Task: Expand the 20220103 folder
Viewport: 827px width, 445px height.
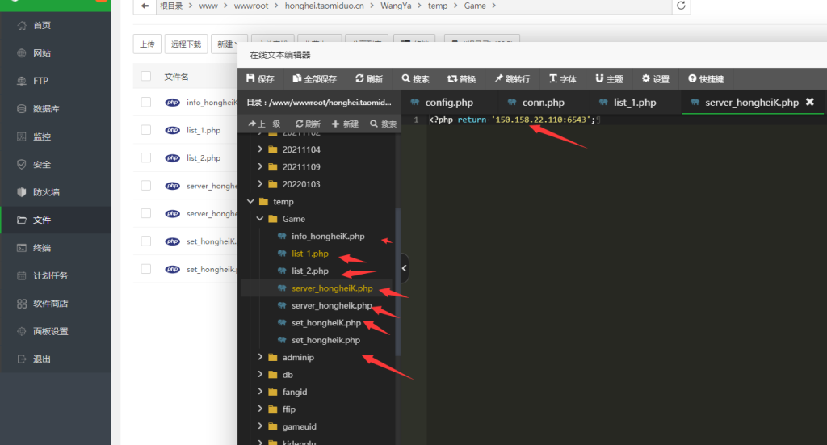Action: pyautogui.click(x=260, y=184)
